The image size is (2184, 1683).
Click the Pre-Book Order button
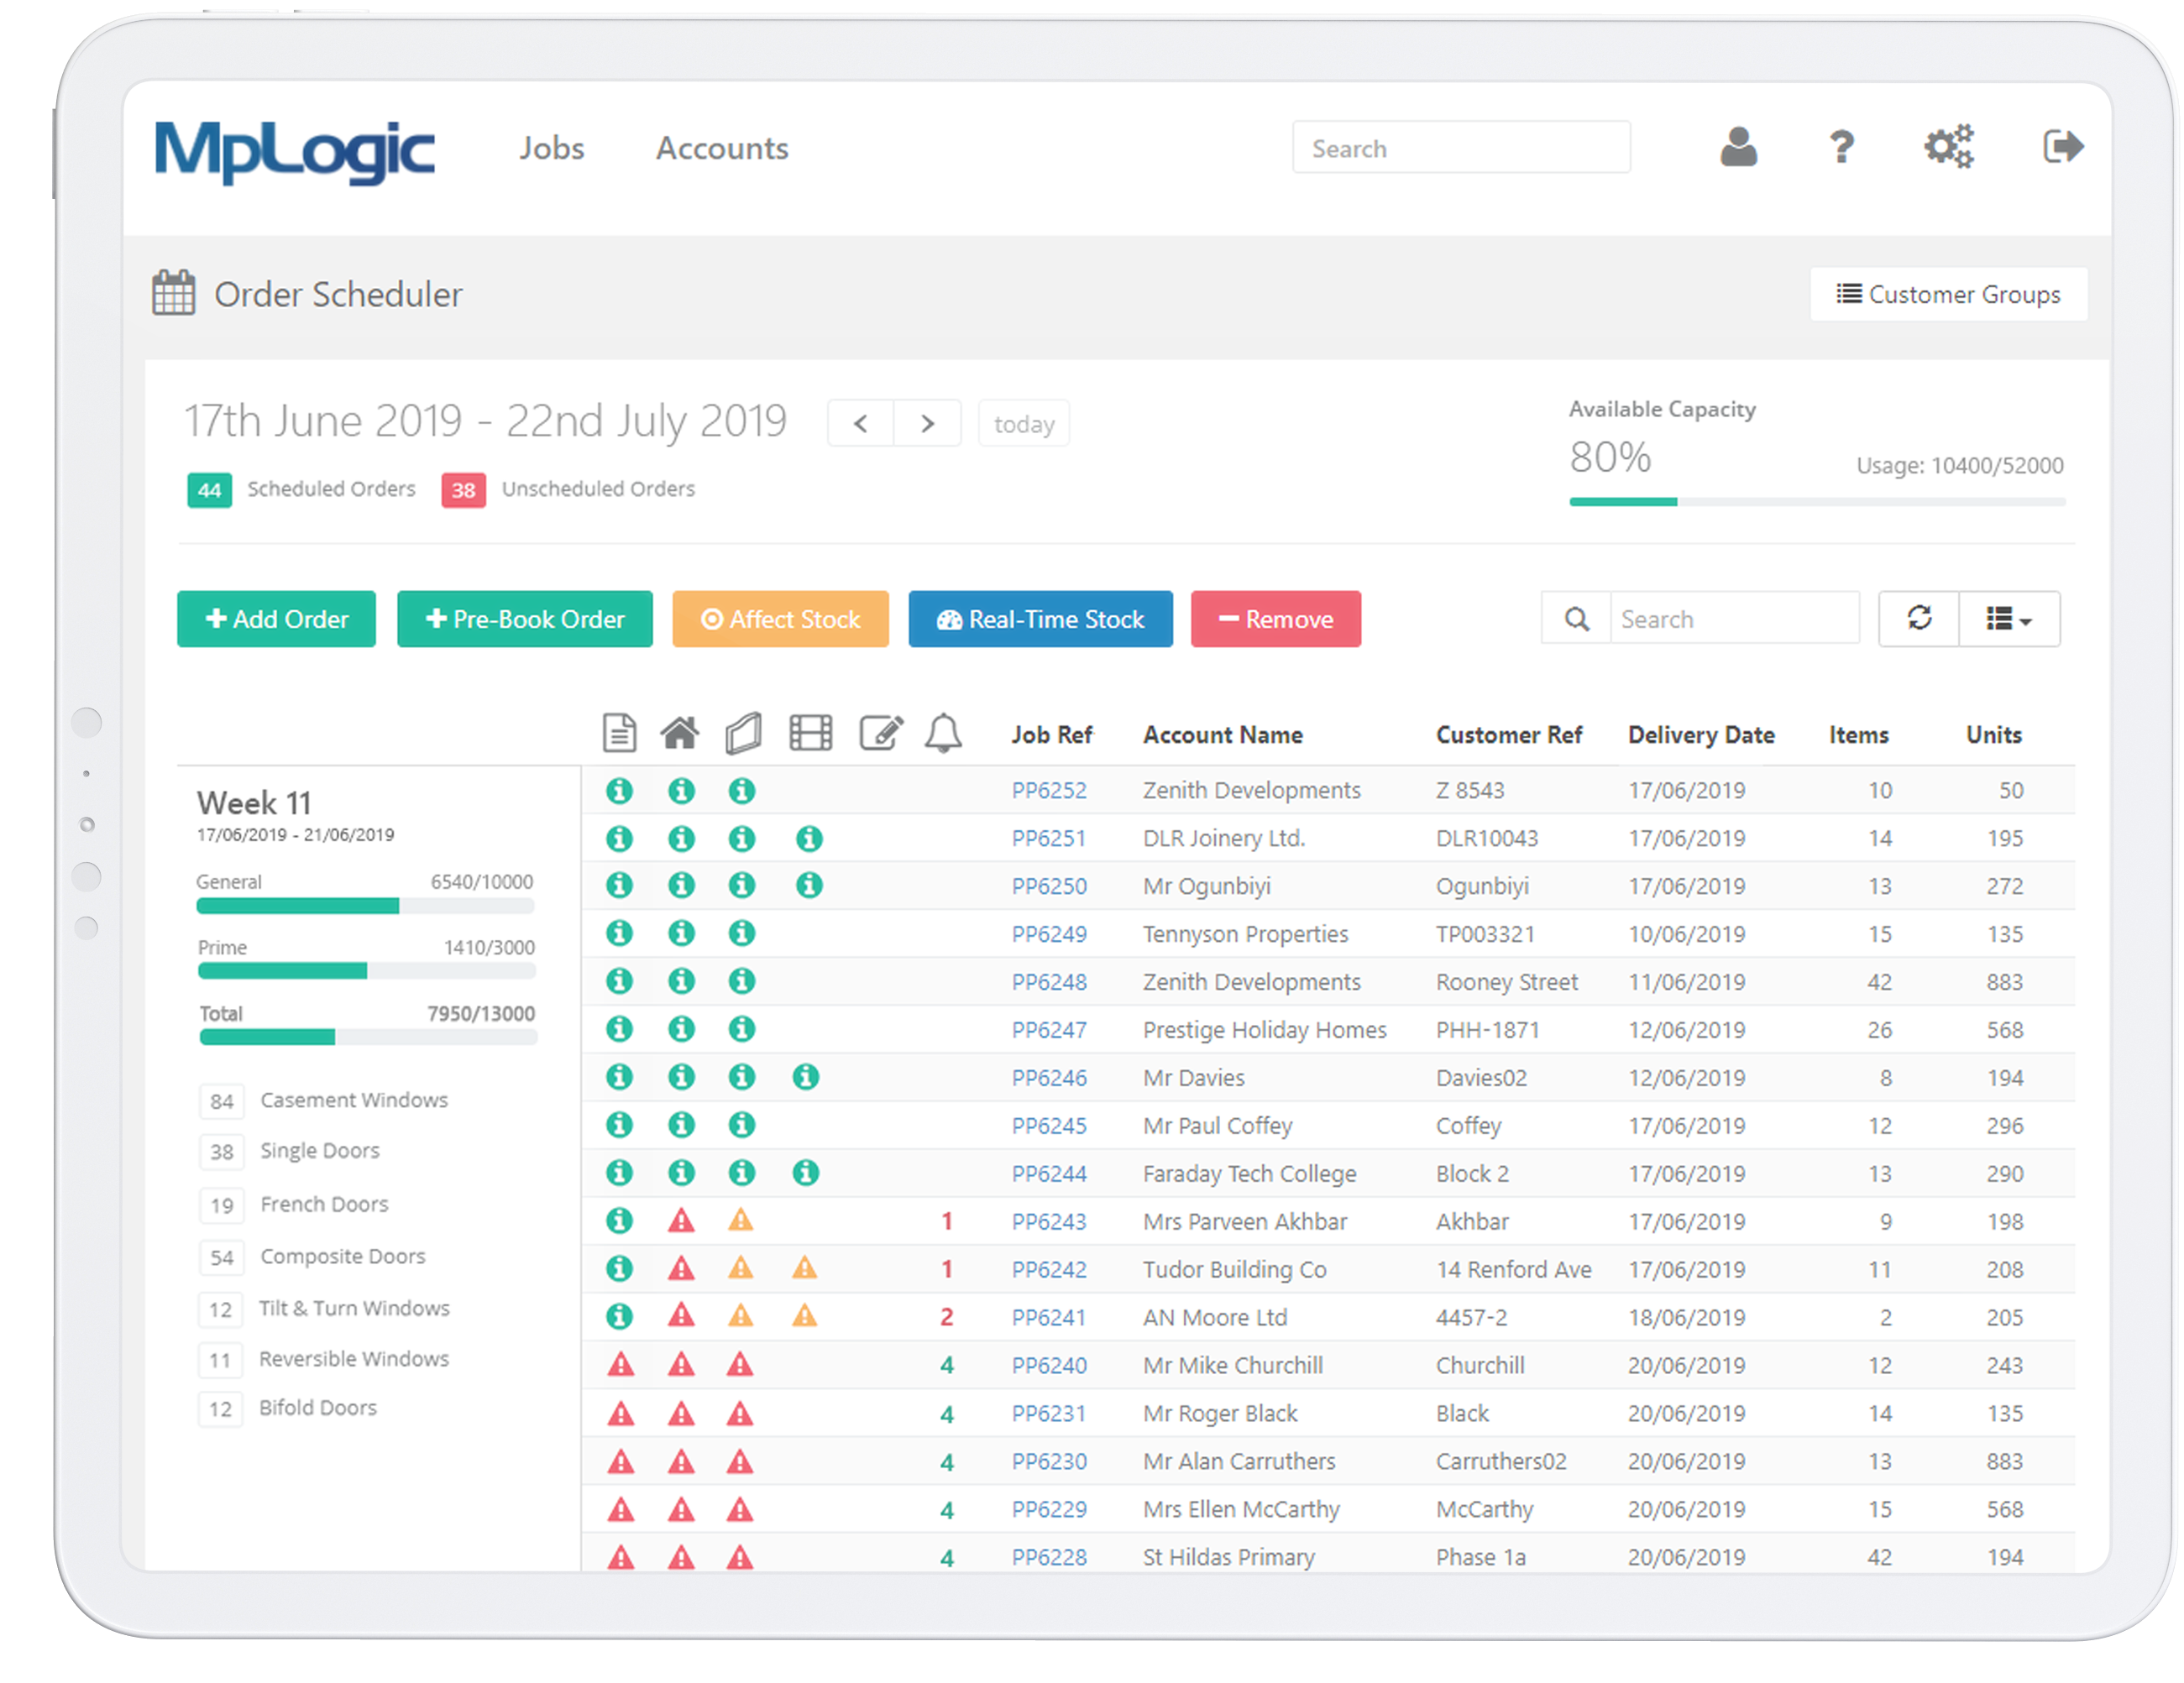pyautogui.click(x=525, y=619)
